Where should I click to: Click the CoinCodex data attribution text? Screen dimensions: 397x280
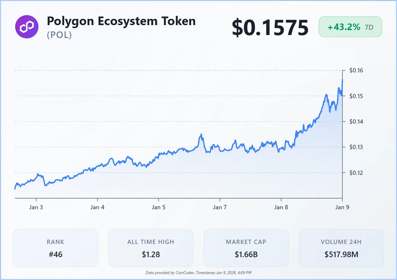tap(198, 273)
